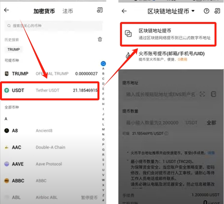Go back from the crypto currency list

pos(7,10)
